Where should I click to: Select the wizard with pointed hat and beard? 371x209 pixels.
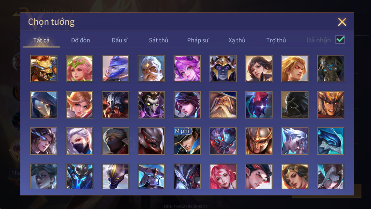(x=223, y=105)
